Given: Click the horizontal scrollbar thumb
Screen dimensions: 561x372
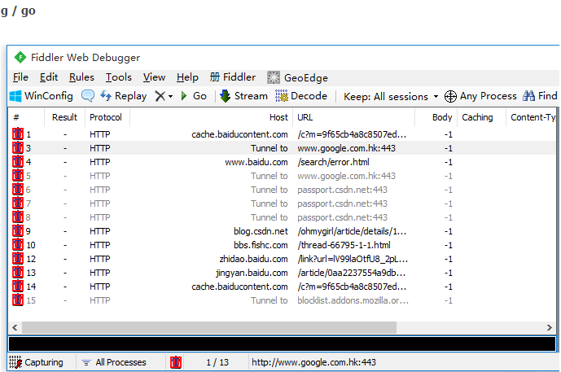Looking at the screenshot, I should (x=209, y=327).
